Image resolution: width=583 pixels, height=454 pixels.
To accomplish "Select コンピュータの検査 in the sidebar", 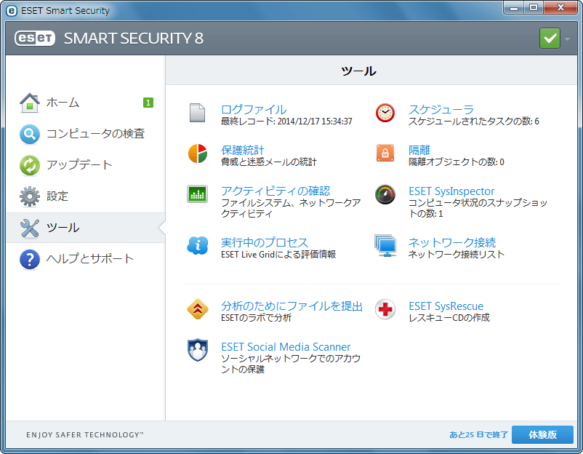I will pos(86,134).
